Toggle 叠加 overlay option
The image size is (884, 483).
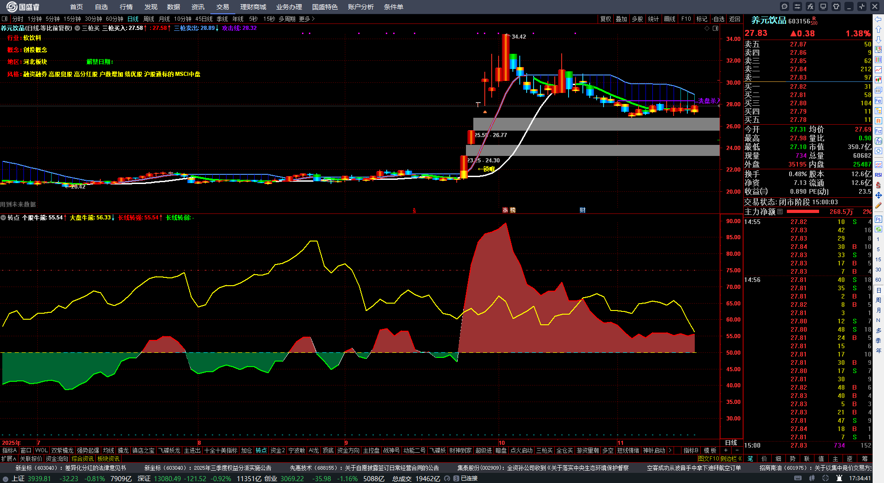click(622, 19)
